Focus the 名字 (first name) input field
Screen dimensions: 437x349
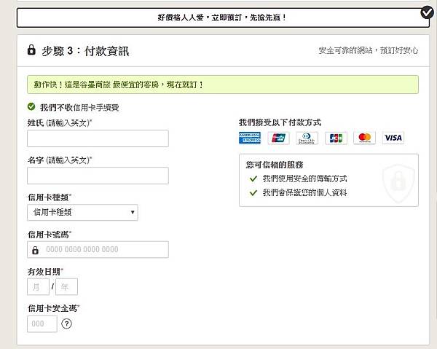tap(98, 176)
